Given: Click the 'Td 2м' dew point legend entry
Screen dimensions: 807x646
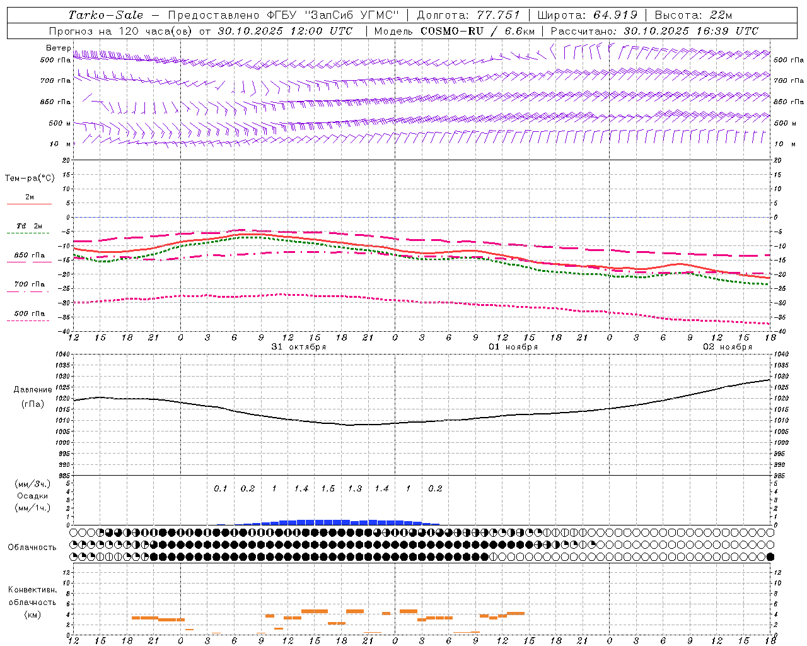Looking at the screenshot, I should pyautogui.click(x=30, y=226).
